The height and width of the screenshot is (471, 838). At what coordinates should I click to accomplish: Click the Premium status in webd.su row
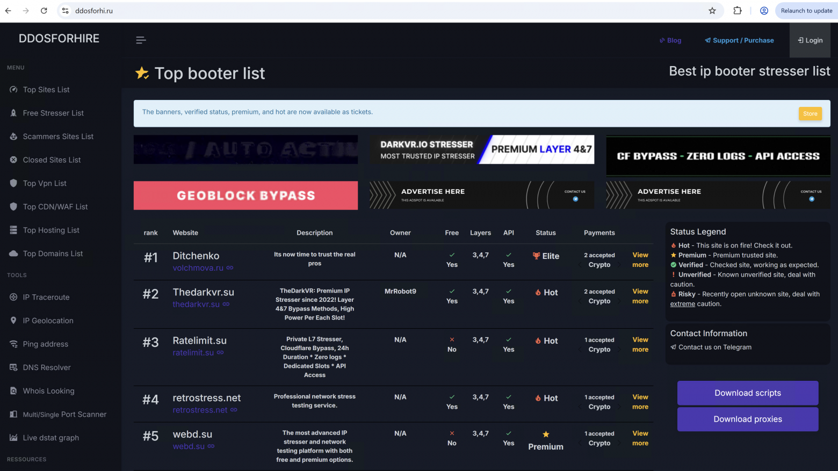pyautogui.click(x=546, y=441)
